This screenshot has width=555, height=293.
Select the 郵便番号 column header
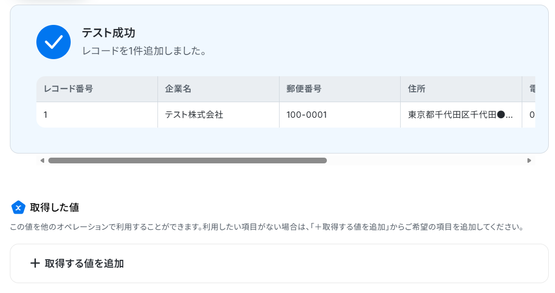tap(340, 89)
